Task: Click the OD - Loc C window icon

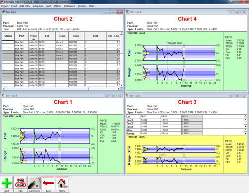Action: click(x=128, y=96)
